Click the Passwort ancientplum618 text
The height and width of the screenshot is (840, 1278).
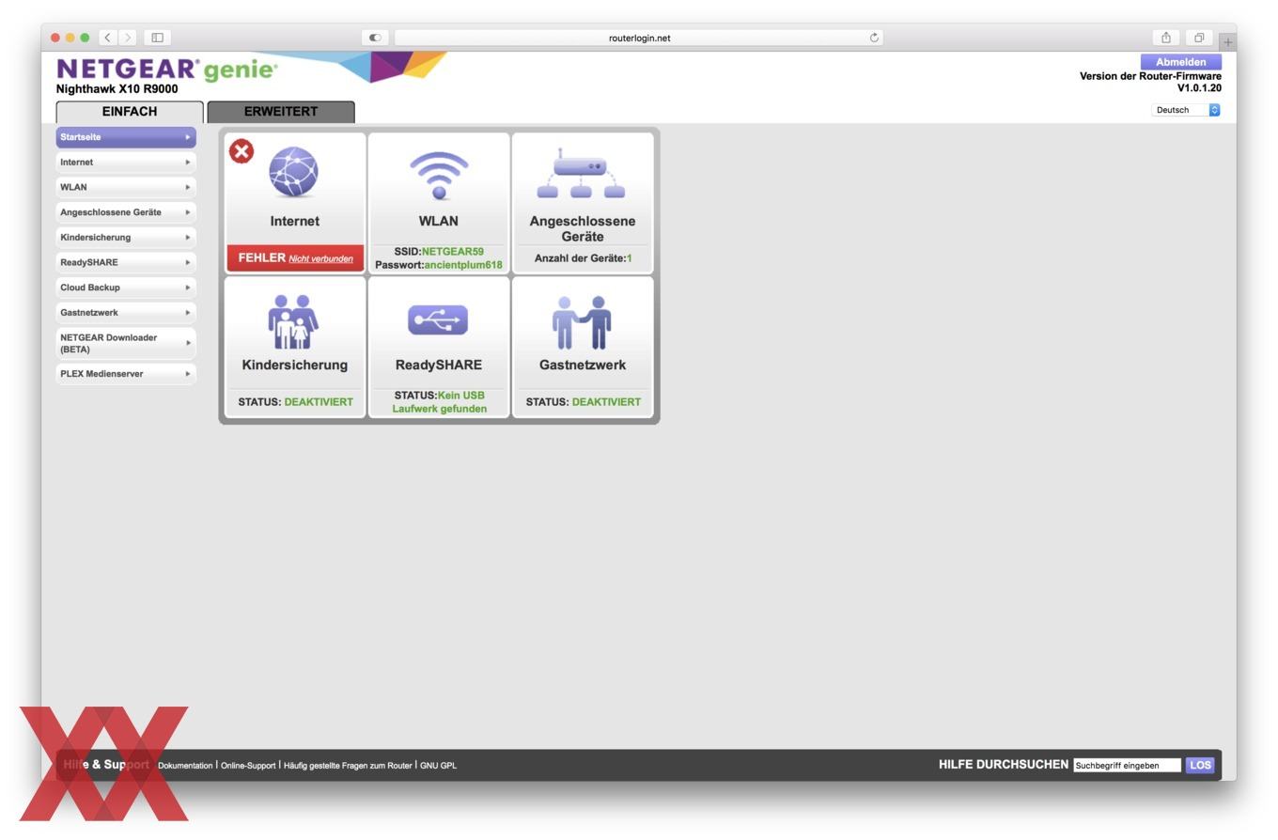click(x=439, y=265)
